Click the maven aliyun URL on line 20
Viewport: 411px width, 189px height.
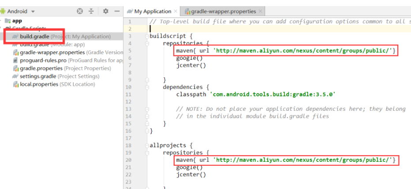tap(303, 160)
